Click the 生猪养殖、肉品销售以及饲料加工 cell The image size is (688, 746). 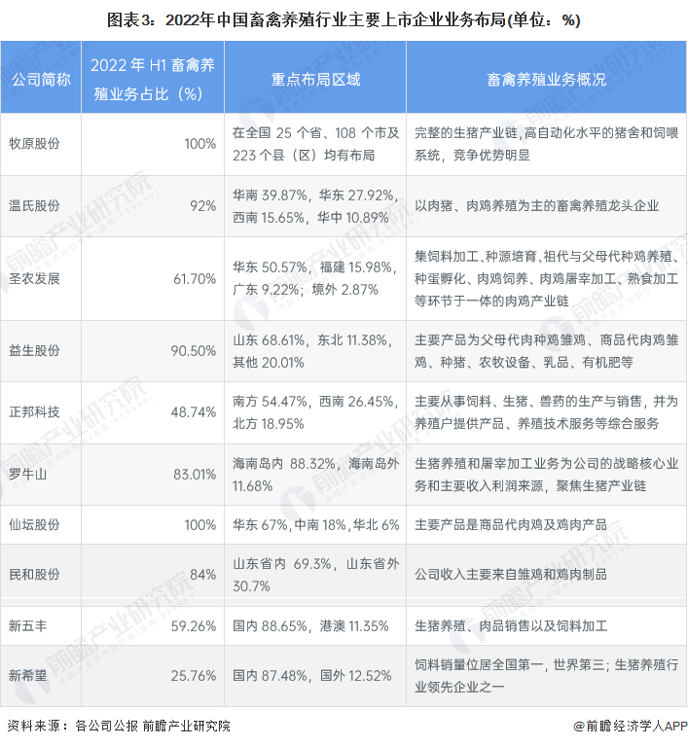(x=546, y=626)
